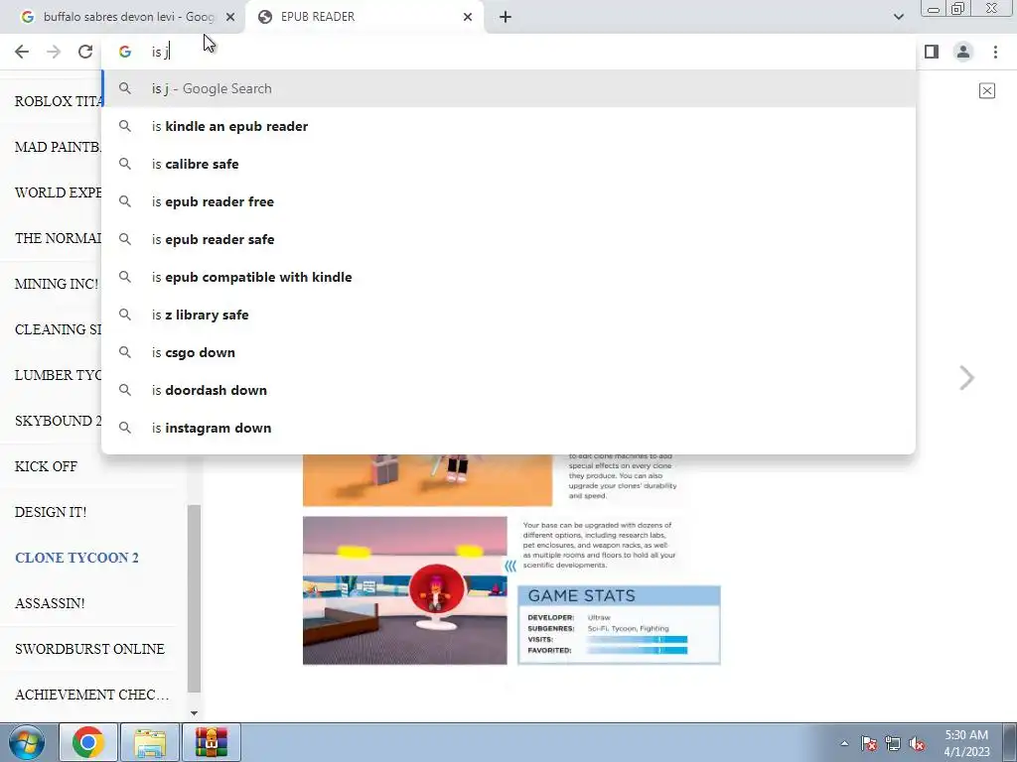Click the muted volume tray icon

[x=917, y=743]
